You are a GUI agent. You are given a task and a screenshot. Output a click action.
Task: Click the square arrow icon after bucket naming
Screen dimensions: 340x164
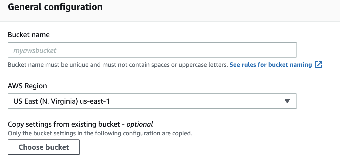pyautogui.click(x=318, y=65)
